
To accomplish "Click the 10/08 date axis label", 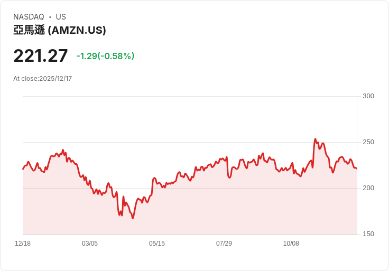I will [x=291, y=244].
